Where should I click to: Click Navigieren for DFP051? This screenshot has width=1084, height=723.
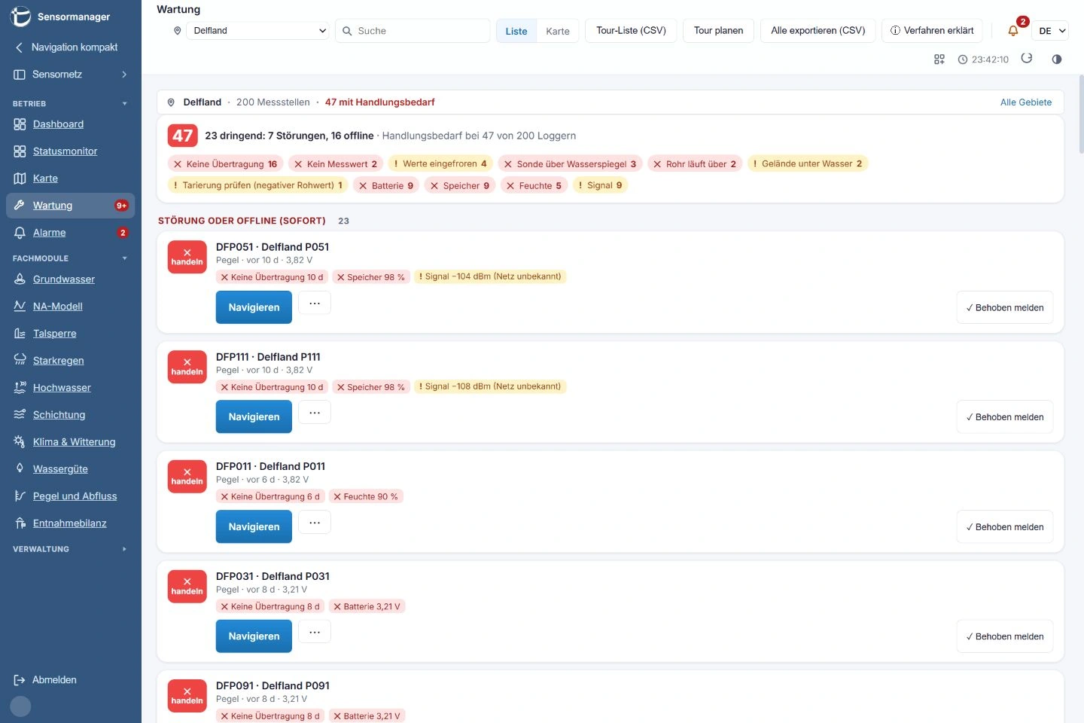[x=254, y=307]
